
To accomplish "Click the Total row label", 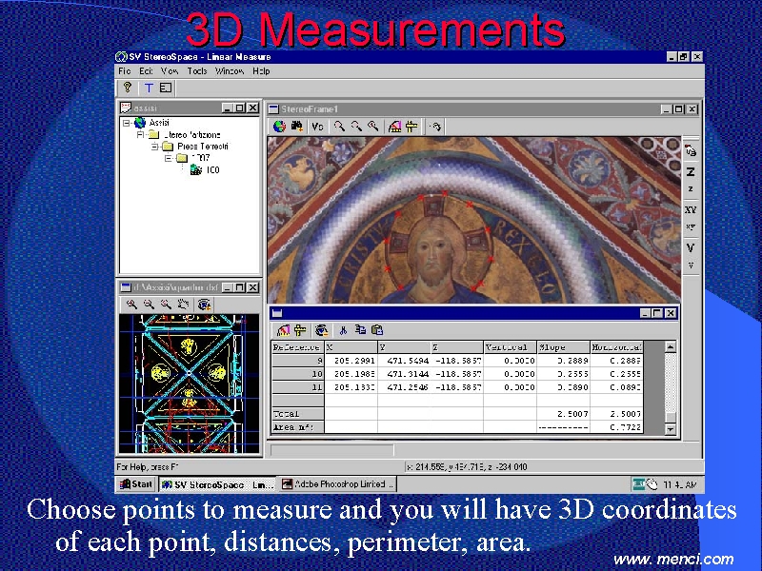I will point(297,414).
